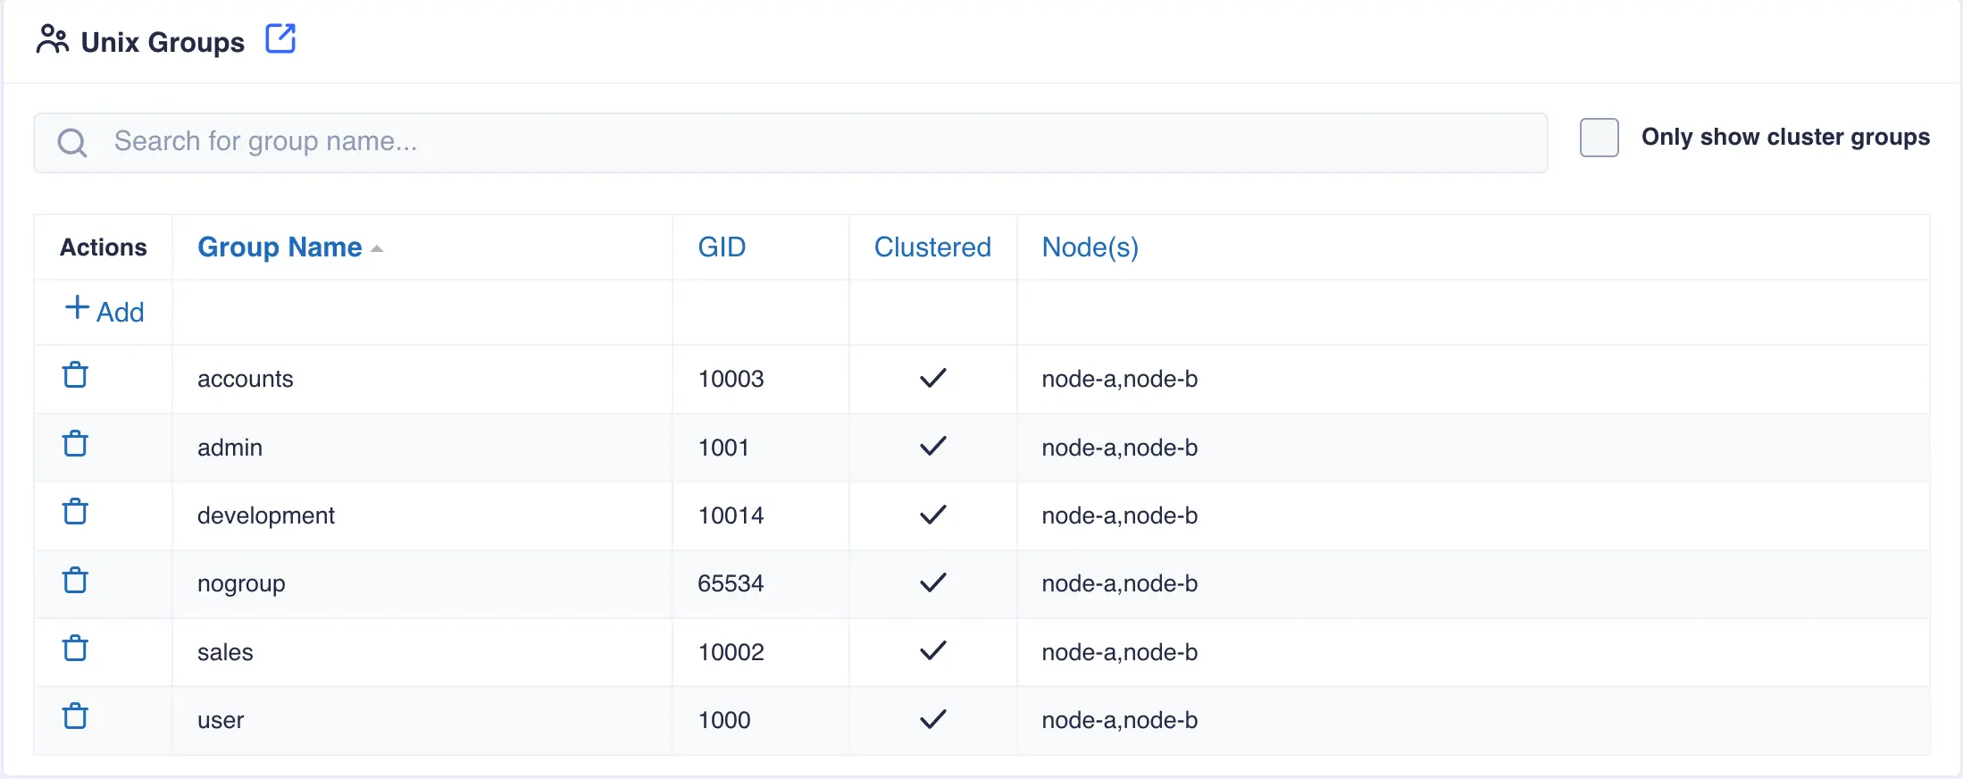1963x779 pixels.
Task: Delete the accounts group with trash icon
Action: [x=76, y=375]
